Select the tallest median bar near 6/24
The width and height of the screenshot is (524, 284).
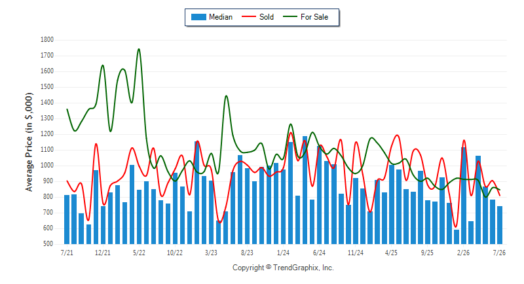(305, 190)
